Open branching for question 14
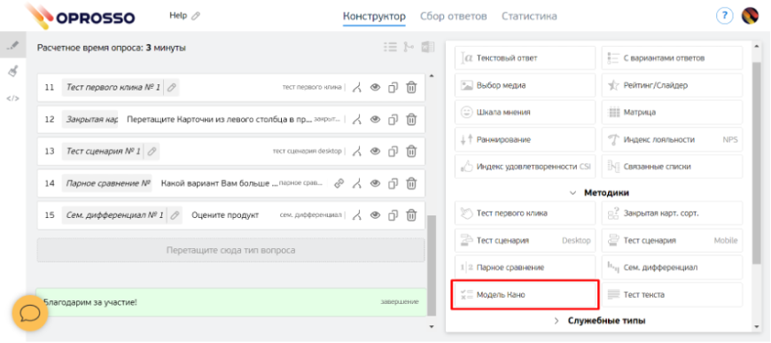771x343 pixels. 358,183
